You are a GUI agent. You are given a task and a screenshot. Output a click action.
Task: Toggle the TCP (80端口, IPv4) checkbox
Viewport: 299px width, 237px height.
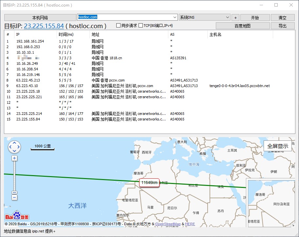tap(141, 26)
